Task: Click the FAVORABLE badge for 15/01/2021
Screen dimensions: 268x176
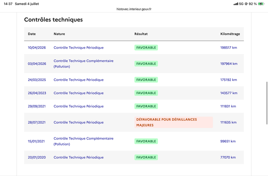Action: coord(146,141)
